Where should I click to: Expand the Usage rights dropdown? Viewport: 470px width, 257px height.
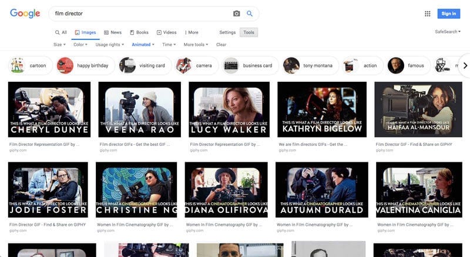click(x=110, y=45)
